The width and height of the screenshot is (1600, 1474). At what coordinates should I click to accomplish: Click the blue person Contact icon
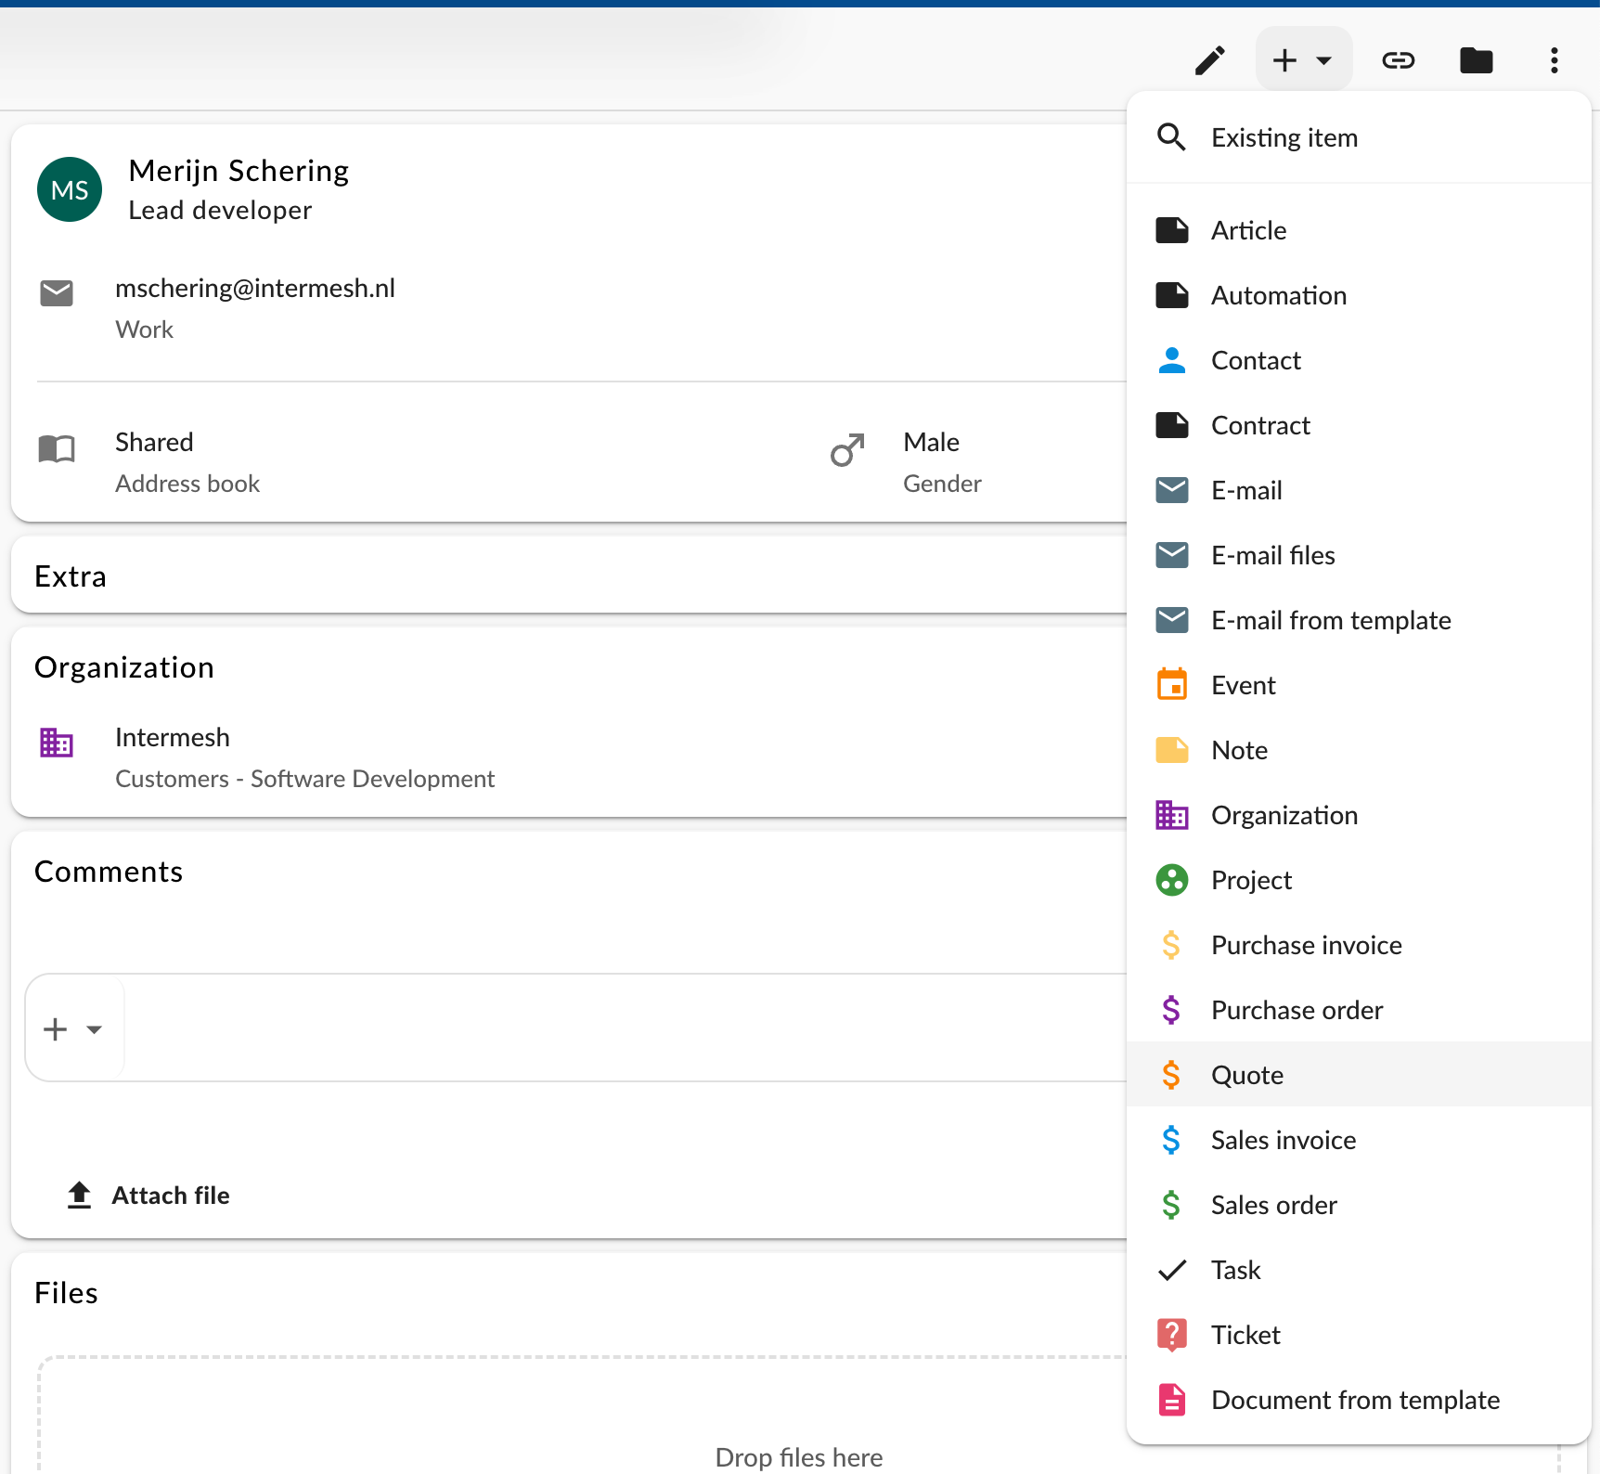[x=1171, y=360]
